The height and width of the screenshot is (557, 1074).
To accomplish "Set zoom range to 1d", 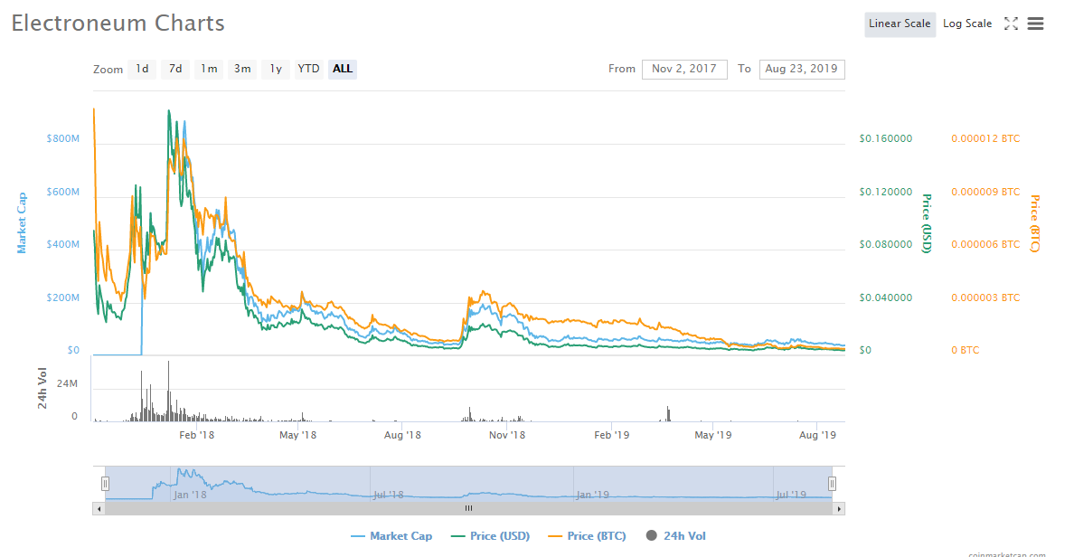I will pos(142,70).
